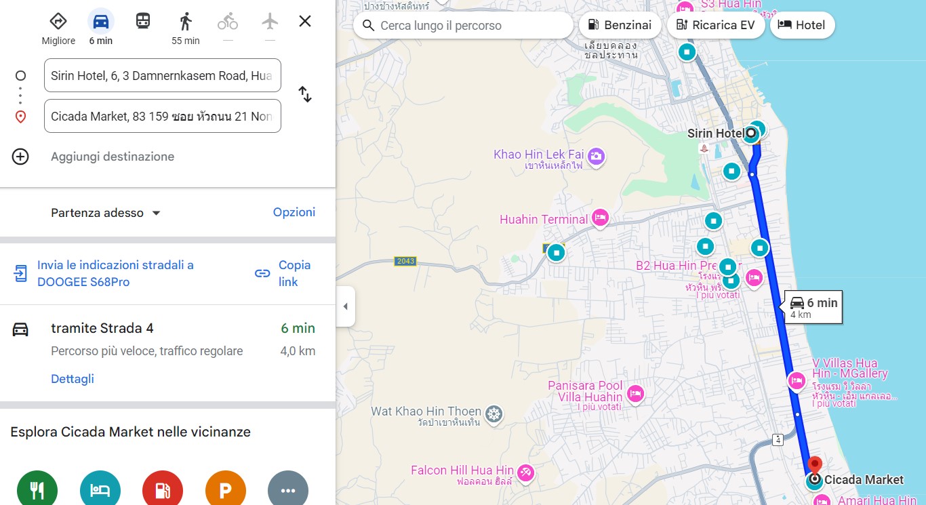This screenshot has height=505, width=926.
Task: Click the add destination plus icon
Action: click(x=20, y=157)
